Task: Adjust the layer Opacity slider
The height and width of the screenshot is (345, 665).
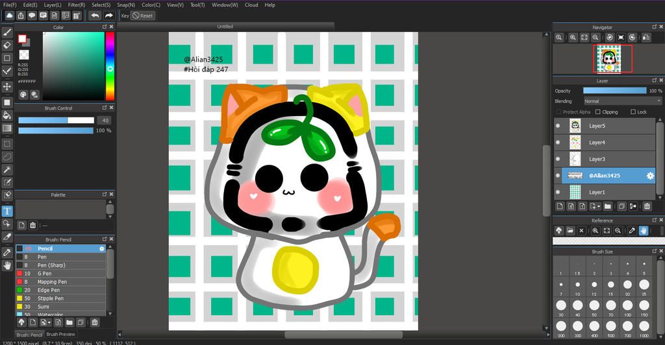Action: (614, 91)
